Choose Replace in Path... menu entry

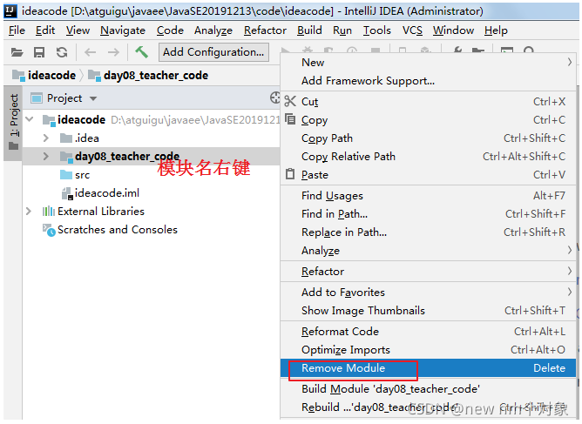(x=428, y=232)
